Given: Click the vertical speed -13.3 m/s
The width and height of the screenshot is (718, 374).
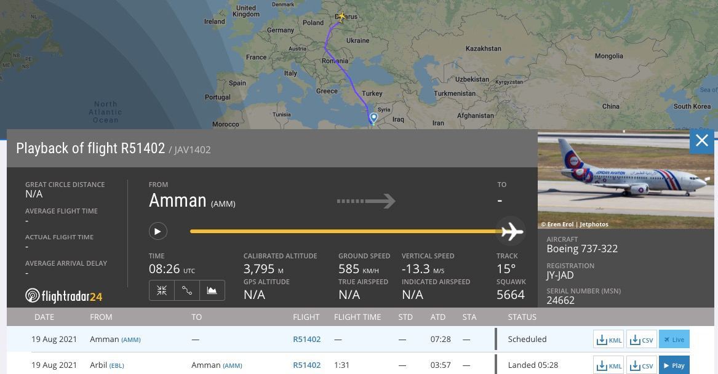Looking at the screenshot, I should point(423,269).
